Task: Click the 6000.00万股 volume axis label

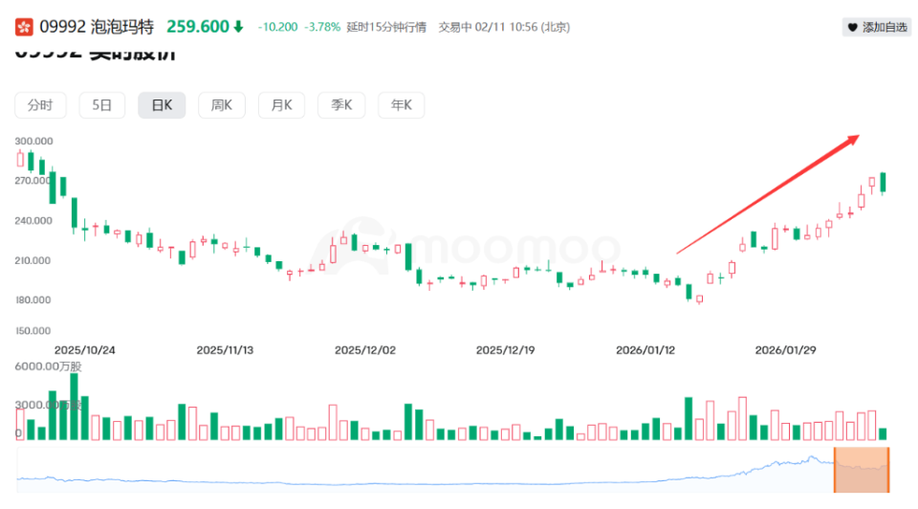Action: tap(49, 366)
